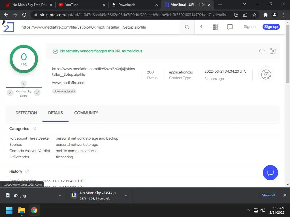Click the browser address bar
Viewport: 290px width, 217px height.
coord(133,15)
